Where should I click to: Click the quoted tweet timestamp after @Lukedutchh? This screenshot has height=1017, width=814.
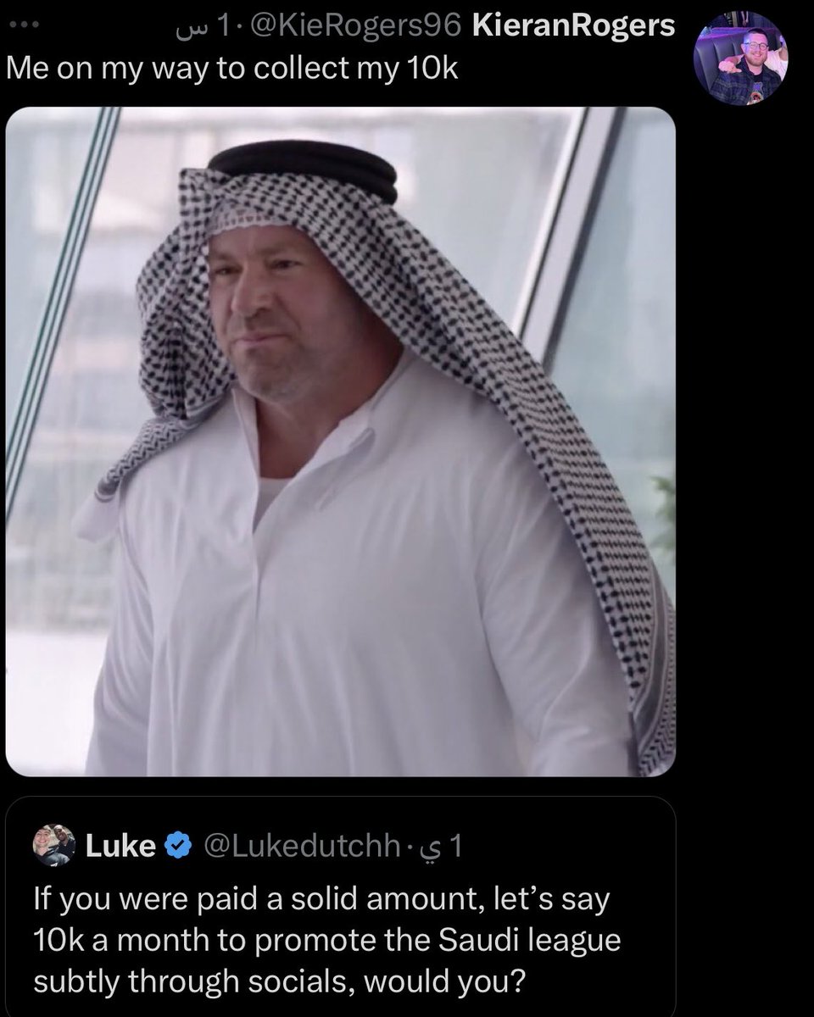tap(438, 846)
